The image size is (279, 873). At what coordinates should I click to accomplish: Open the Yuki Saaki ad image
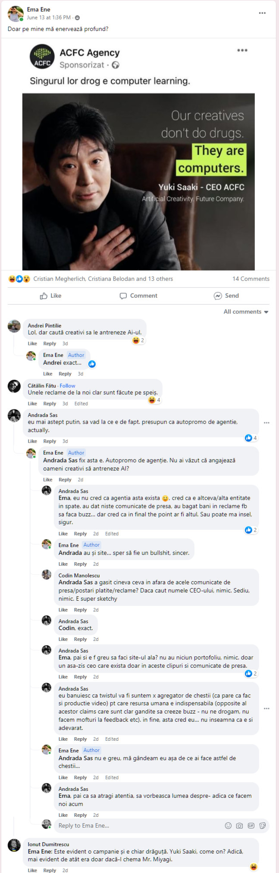[x=138, y=182]
